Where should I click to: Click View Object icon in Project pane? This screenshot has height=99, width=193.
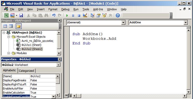pyautogui.click(x=11, y=26)
